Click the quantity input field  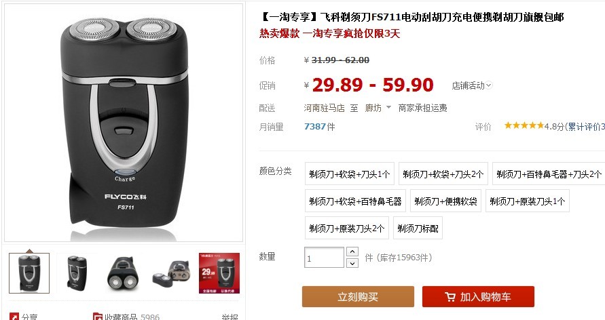click(324, 258)
